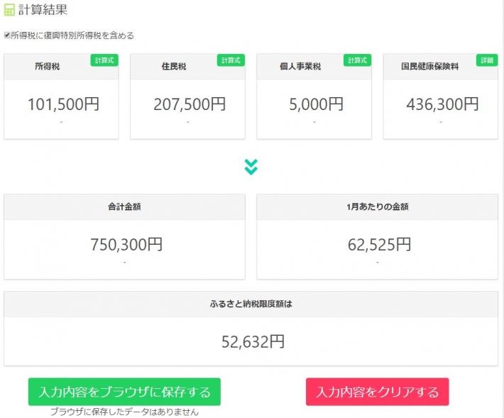Open 計算式 badge on 所得税 card

[x=104, y=60]
